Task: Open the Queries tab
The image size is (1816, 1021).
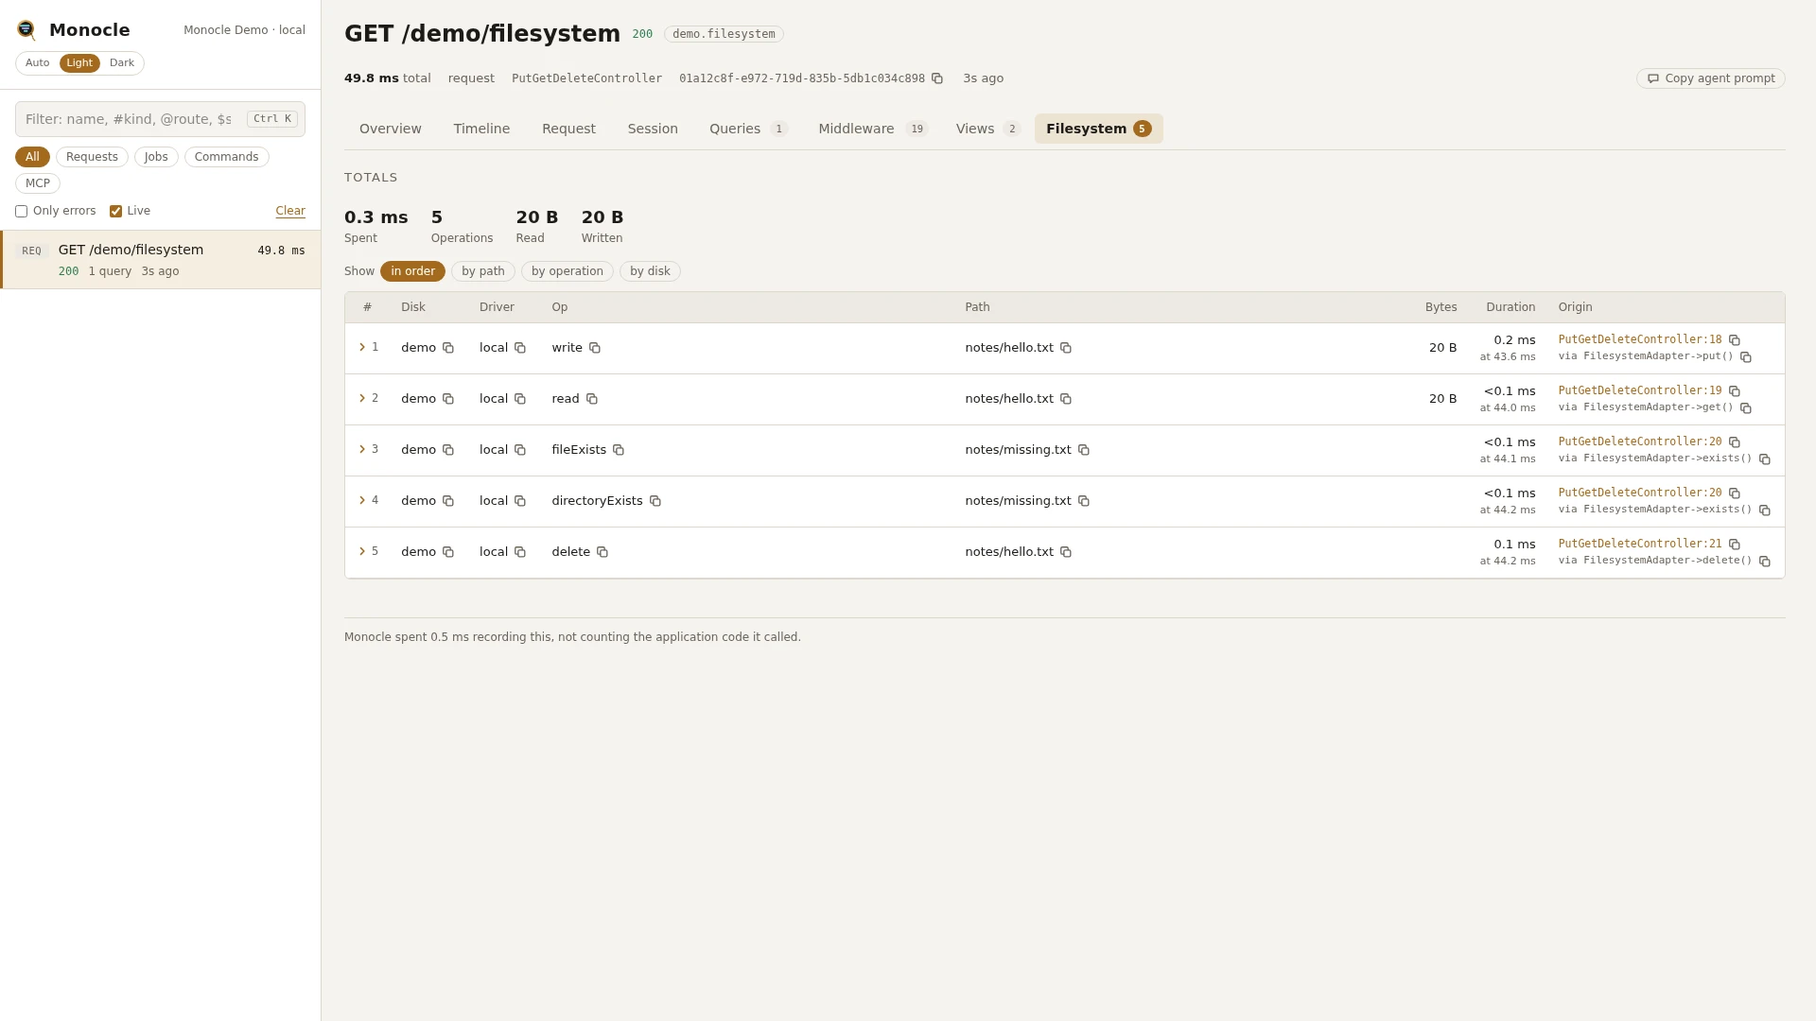Action: tap(748, 129)
